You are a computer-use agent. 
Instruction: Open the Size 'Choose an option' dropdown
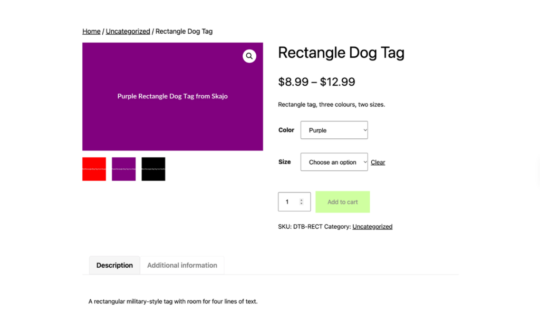pyautogui.click(x=334, y=162)
